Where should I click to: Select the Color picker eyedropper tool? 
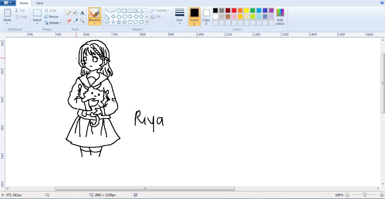click(x=76, y=21)
